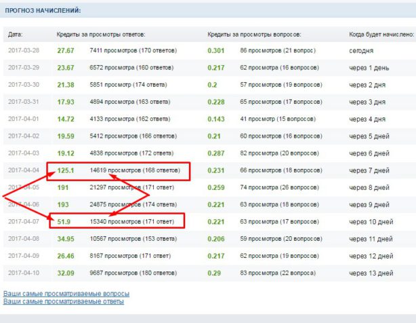416x323 pixels.
Task: Open the 'Ваши самые просматриваемые ответы' link
Action: [64, 301]
